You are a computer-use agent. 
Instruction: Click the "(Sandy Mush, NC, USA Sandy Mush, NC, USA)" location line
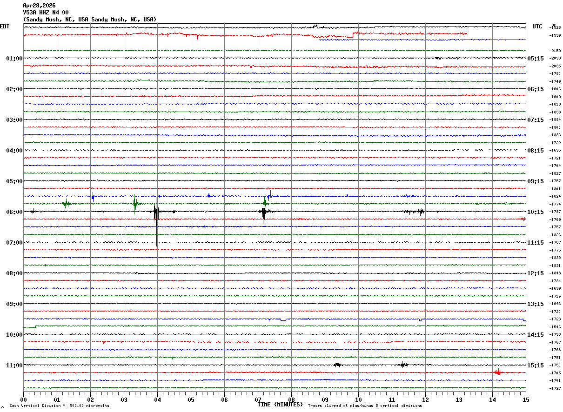click(x=90, y=20)
